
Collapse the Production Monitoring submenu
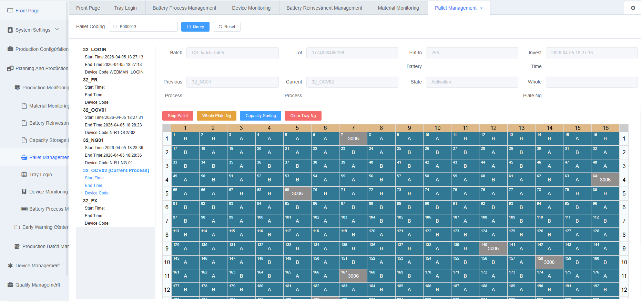57,87
